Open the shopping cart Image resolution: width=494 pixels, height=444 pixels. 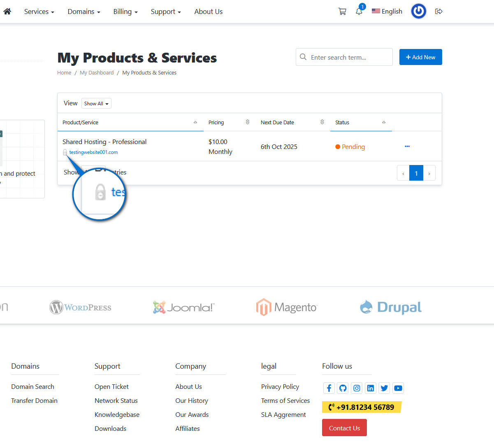click(x=342, y=12)
